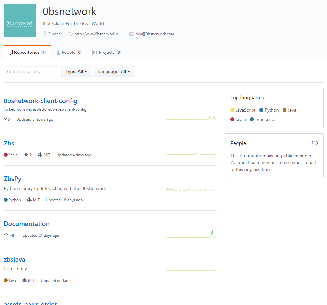This screenshot has height=305, width=327.
Task: Click 'Updated 5 hours ago' text
Action: point(35,119)
